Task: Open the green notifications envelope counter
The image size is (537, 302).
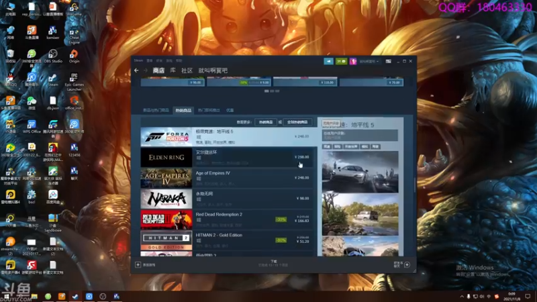Action: (341, 61)
